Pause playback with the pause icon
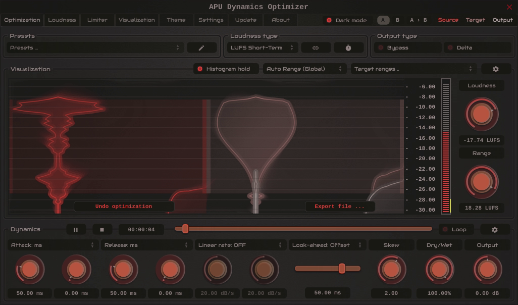The height and width of the screenshot is (305, 518). pyautogui.click(x=76, y=229)
